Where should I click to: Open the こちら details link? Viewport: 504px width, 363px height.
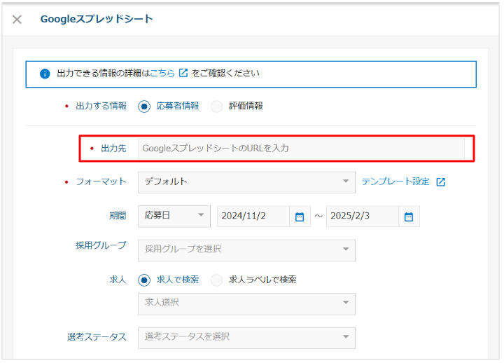click(x=162, y=74)
